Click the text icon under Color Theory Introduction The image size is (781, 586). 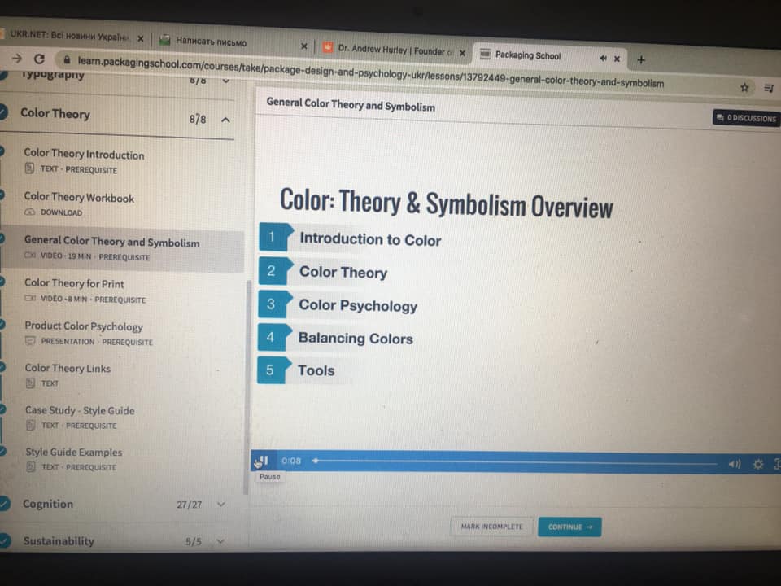click(29, 168)
